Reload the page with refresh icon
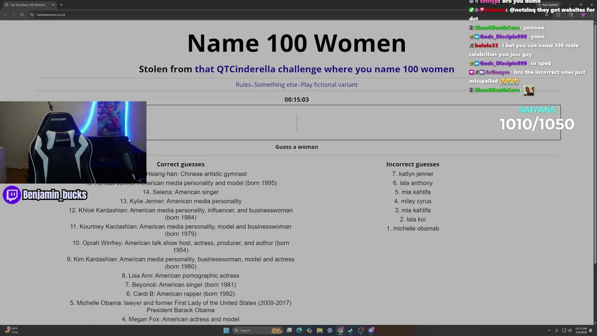 pyautogui.click(x=21, y=14)
